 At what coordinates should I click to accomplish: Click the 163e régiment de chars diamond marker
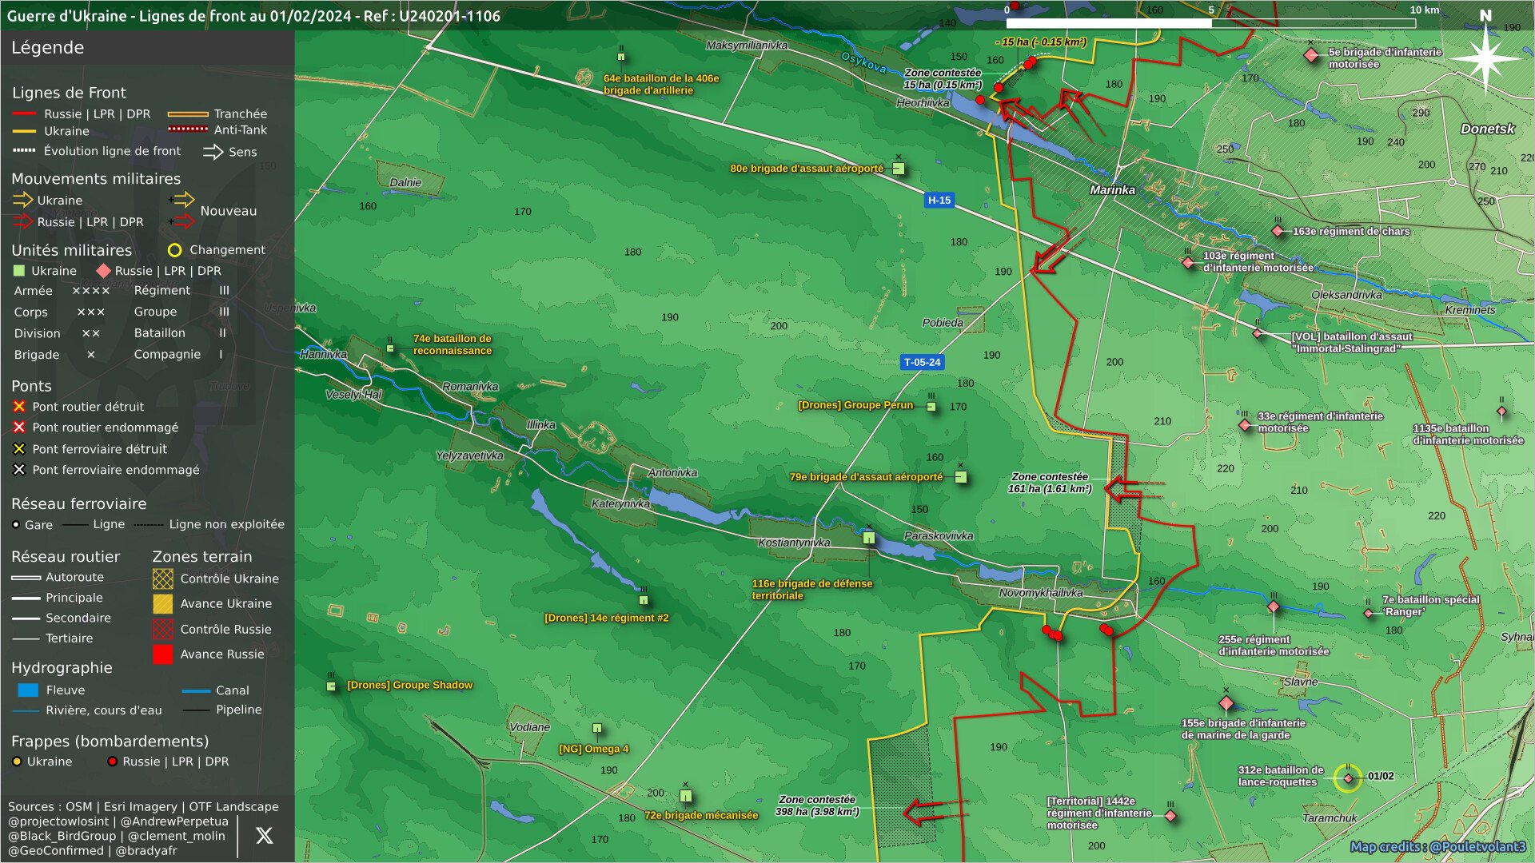(1278, 231)
